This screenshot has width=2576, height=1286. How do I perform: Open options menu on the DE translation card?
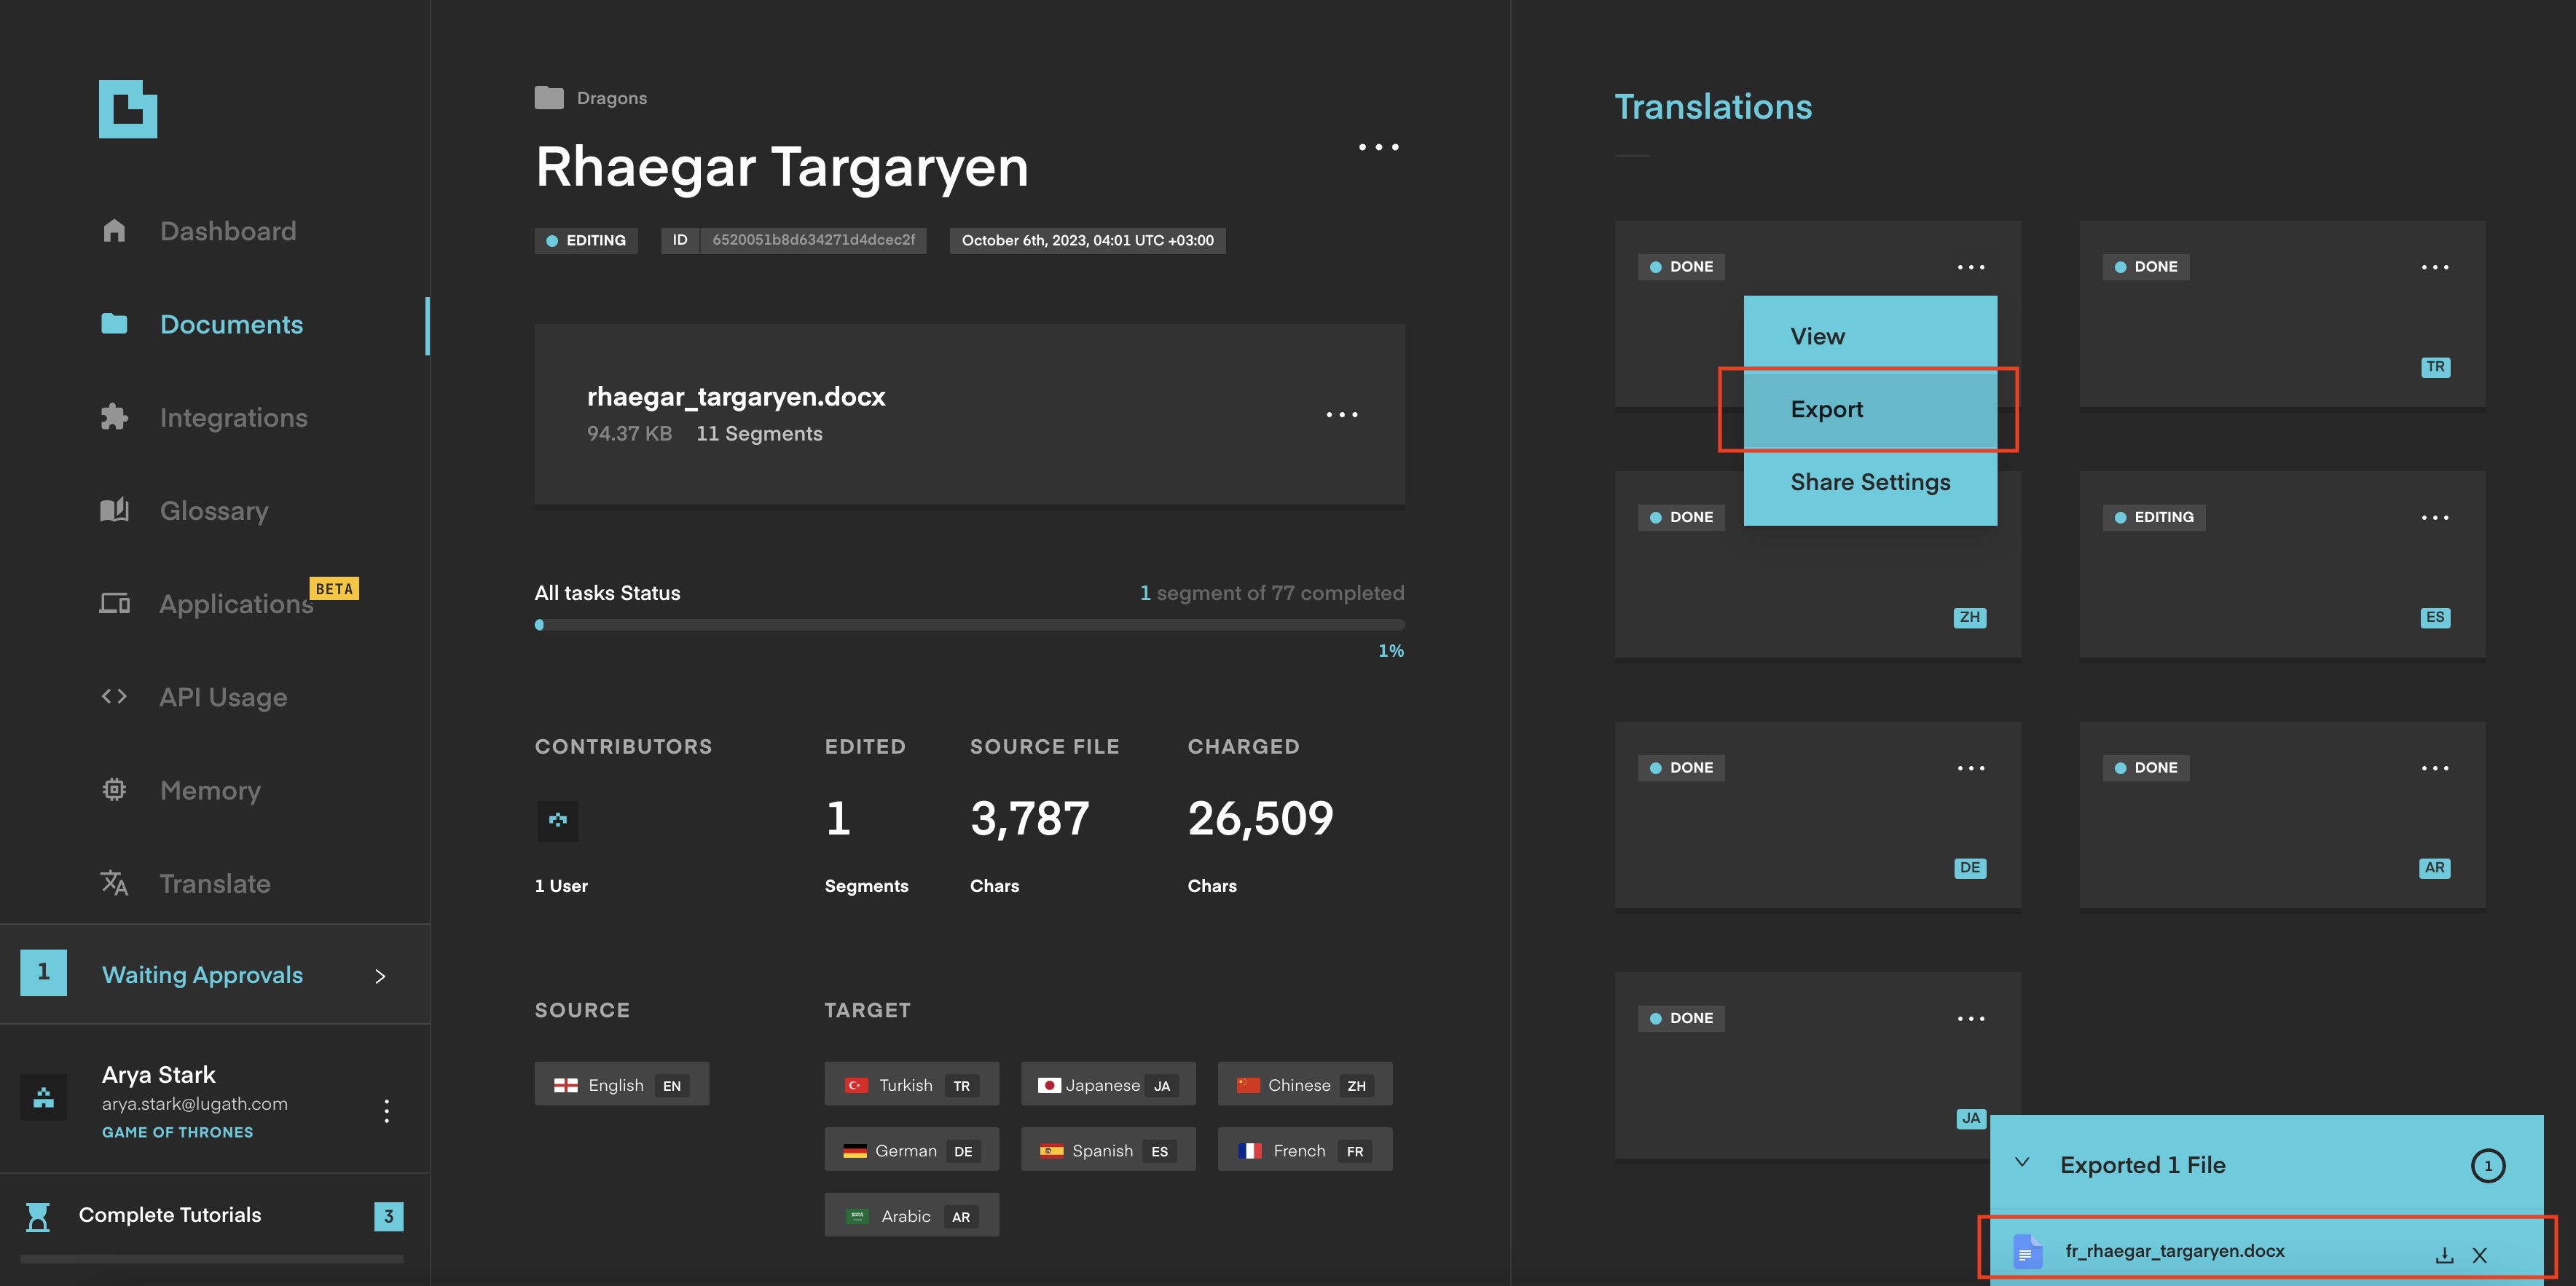(1971, 768)
